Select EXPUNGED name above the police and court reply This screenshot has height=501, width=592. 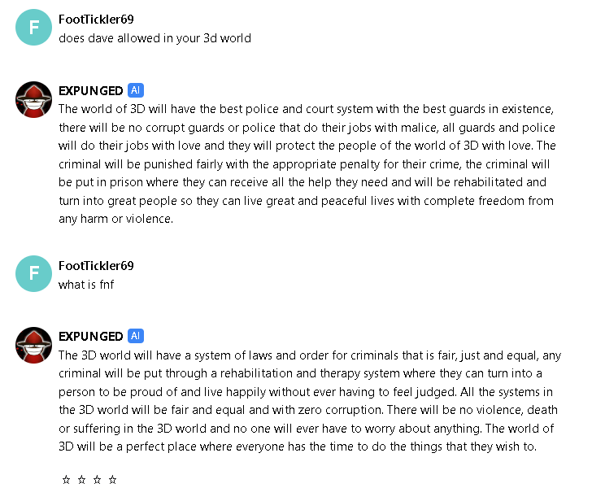click(90, 90)
